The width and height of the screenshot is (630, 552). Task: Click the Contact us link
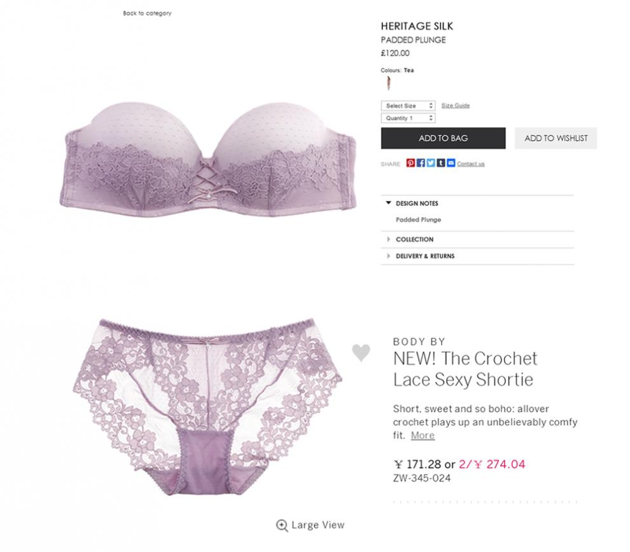tap(470, 164)
